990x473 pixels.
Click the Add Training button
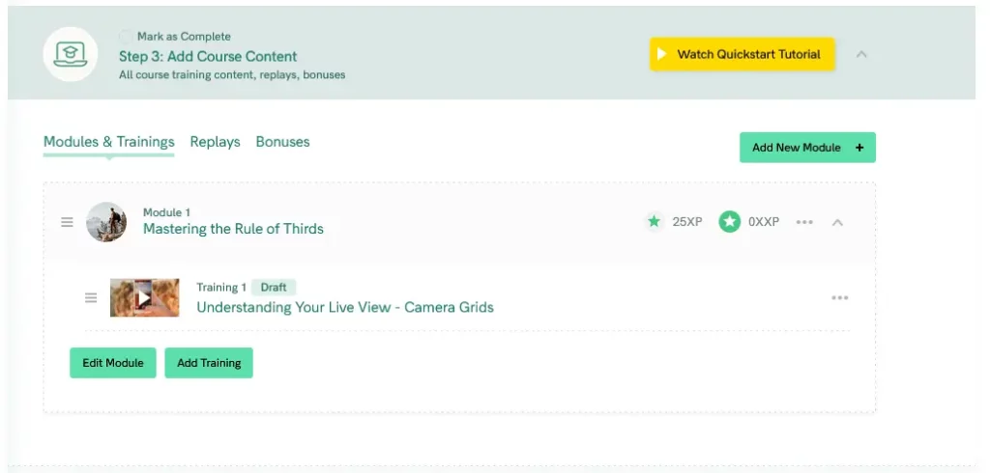[209, 363]
